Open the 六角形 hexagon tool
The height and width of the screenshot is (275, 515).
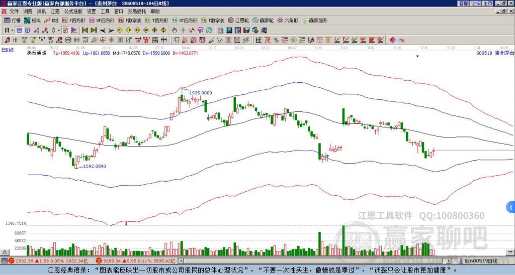point(288,20)
